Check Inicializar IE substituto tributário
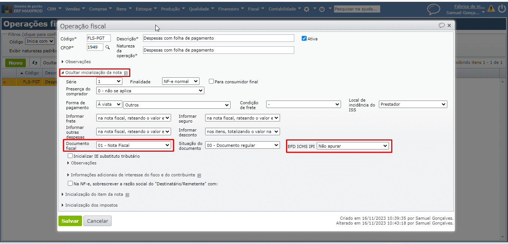The image size is (508, 244). (70, 156)
